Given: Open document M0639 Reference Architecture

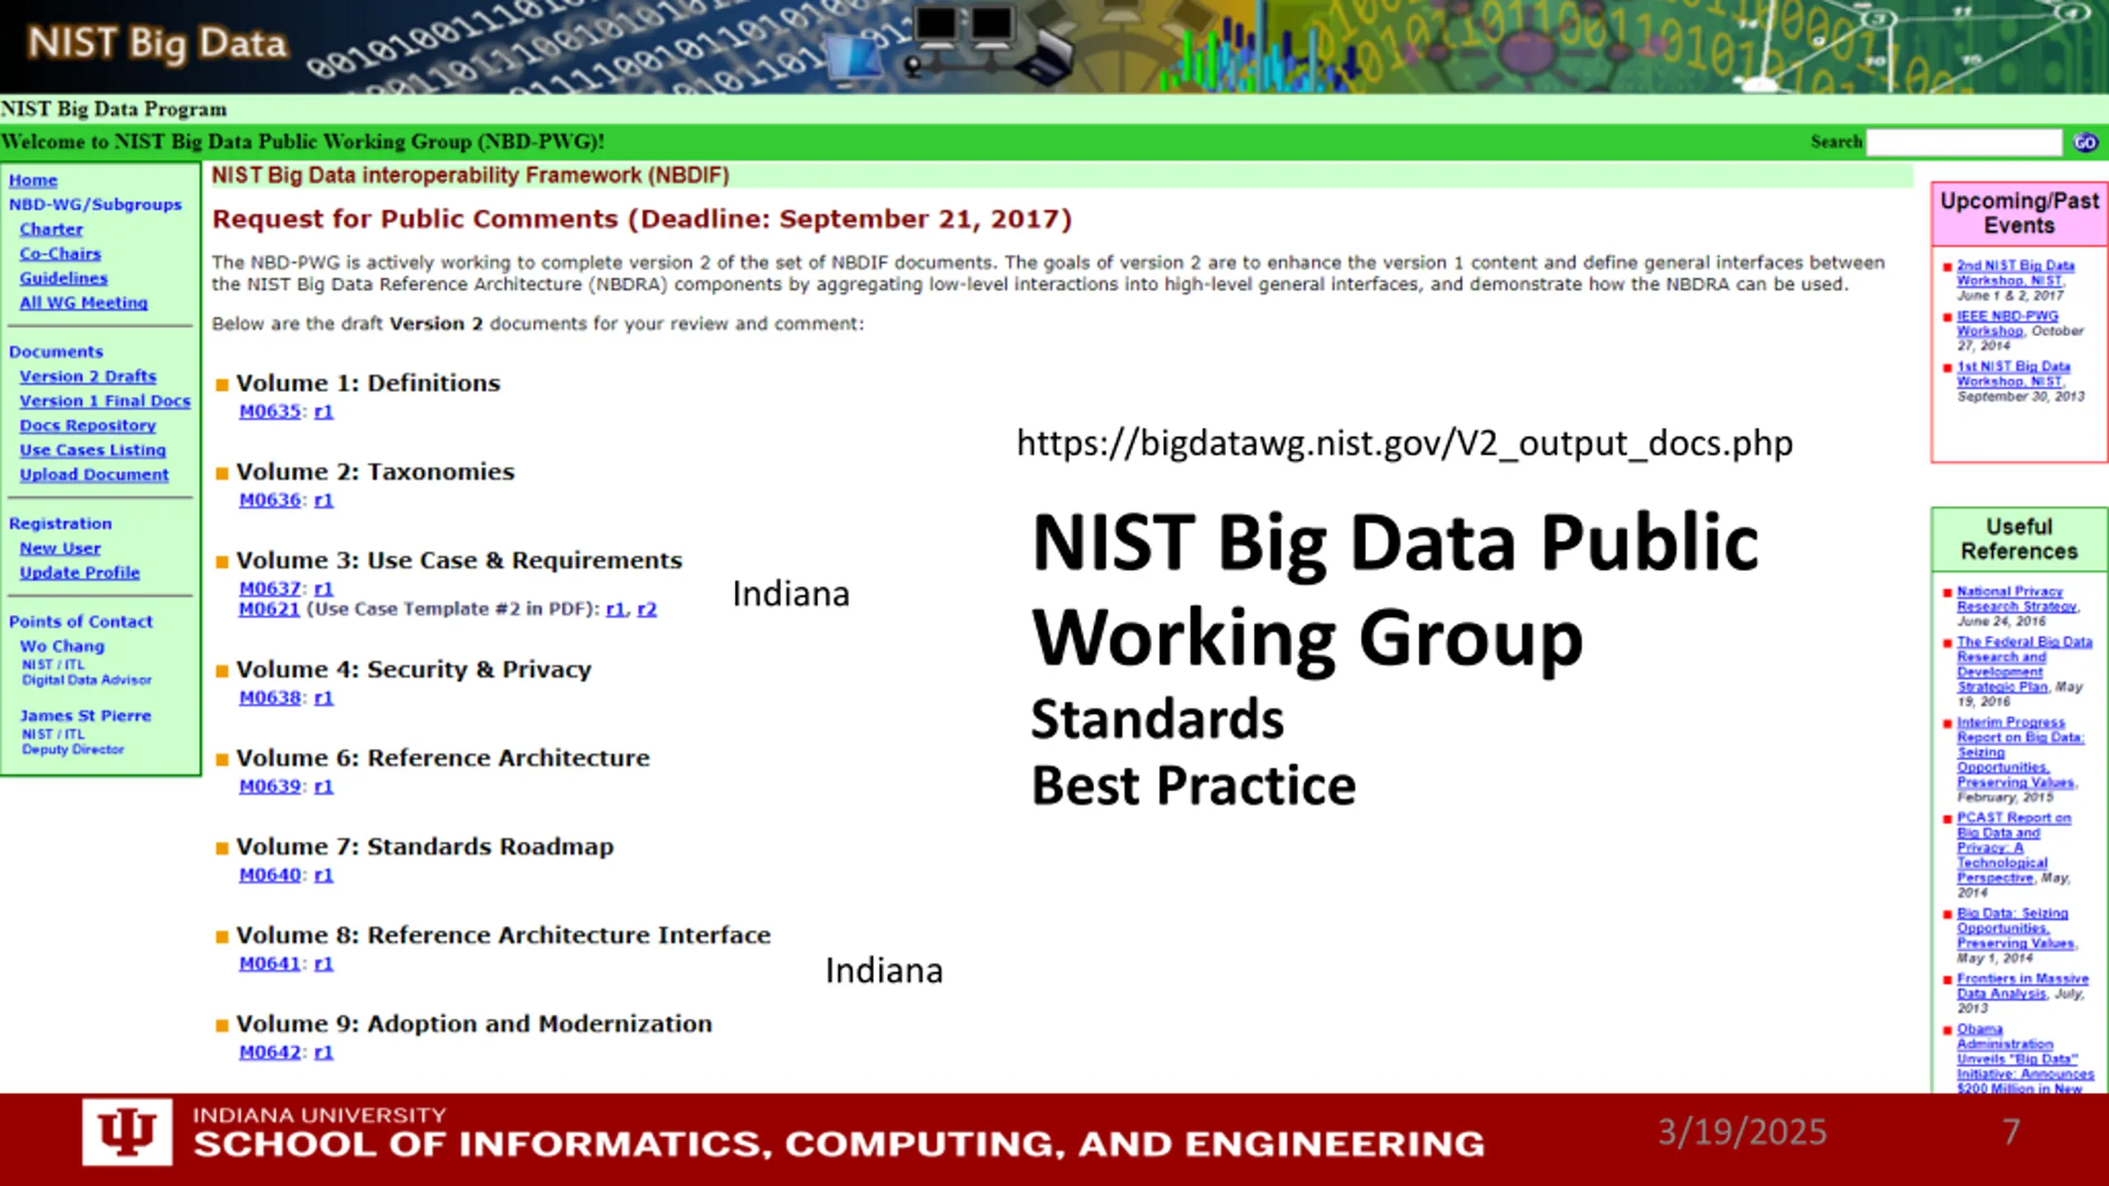Looking at the screenshot, I should pyautogui.click(x=270, y=787).
